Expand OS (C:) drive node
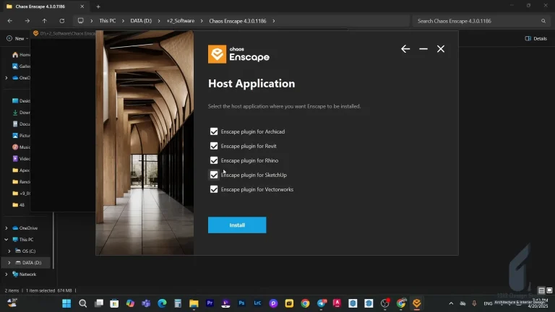The width and height of the screenshot is (555, 312). 9,251
